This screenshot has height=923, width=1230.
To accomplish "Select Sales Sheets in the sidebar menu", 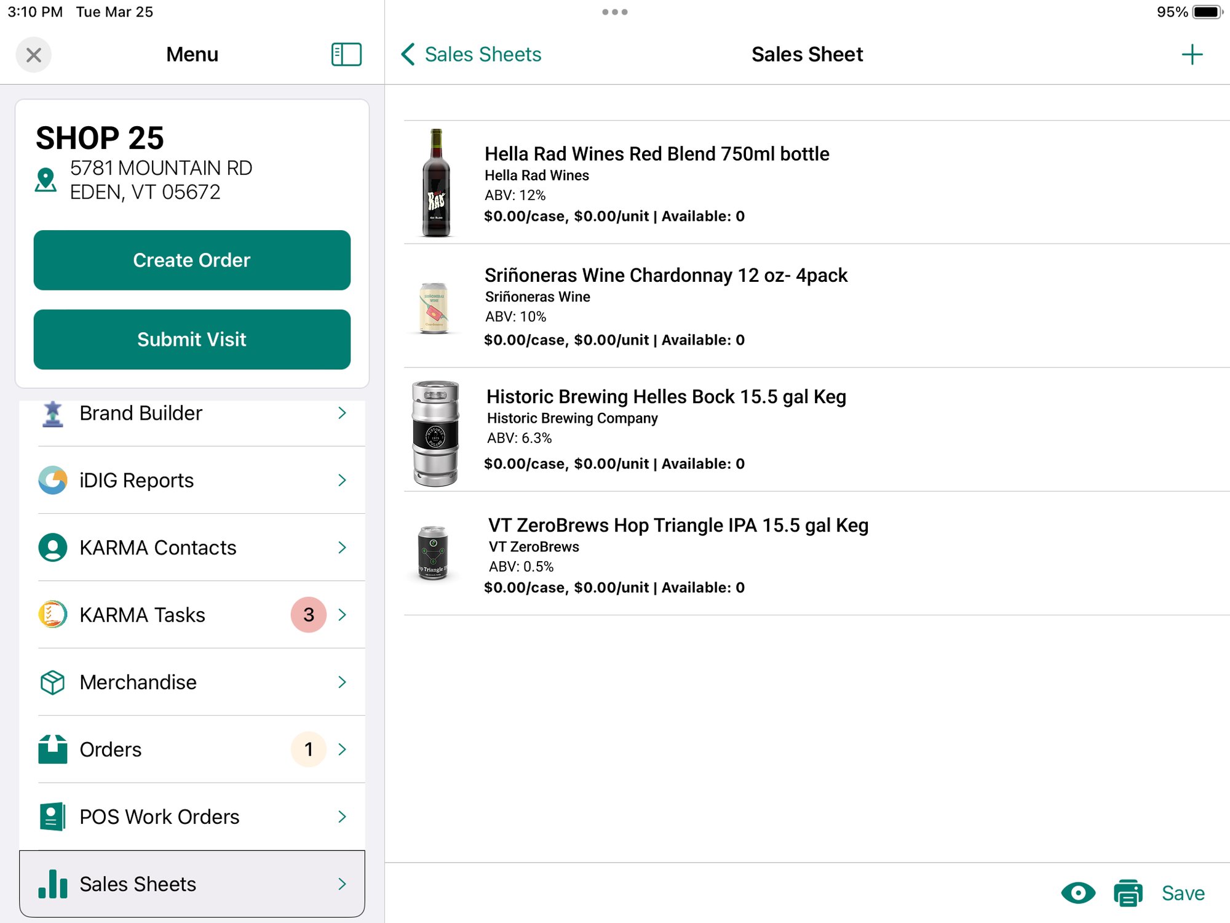I will pos(138,884).
